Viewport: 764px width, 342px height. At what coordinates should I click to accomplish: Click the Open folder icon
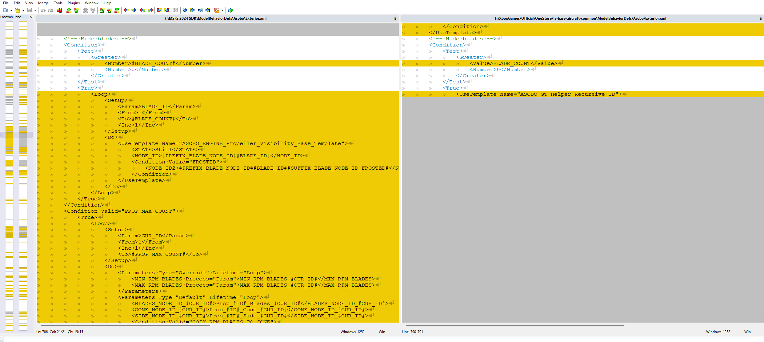18,10
